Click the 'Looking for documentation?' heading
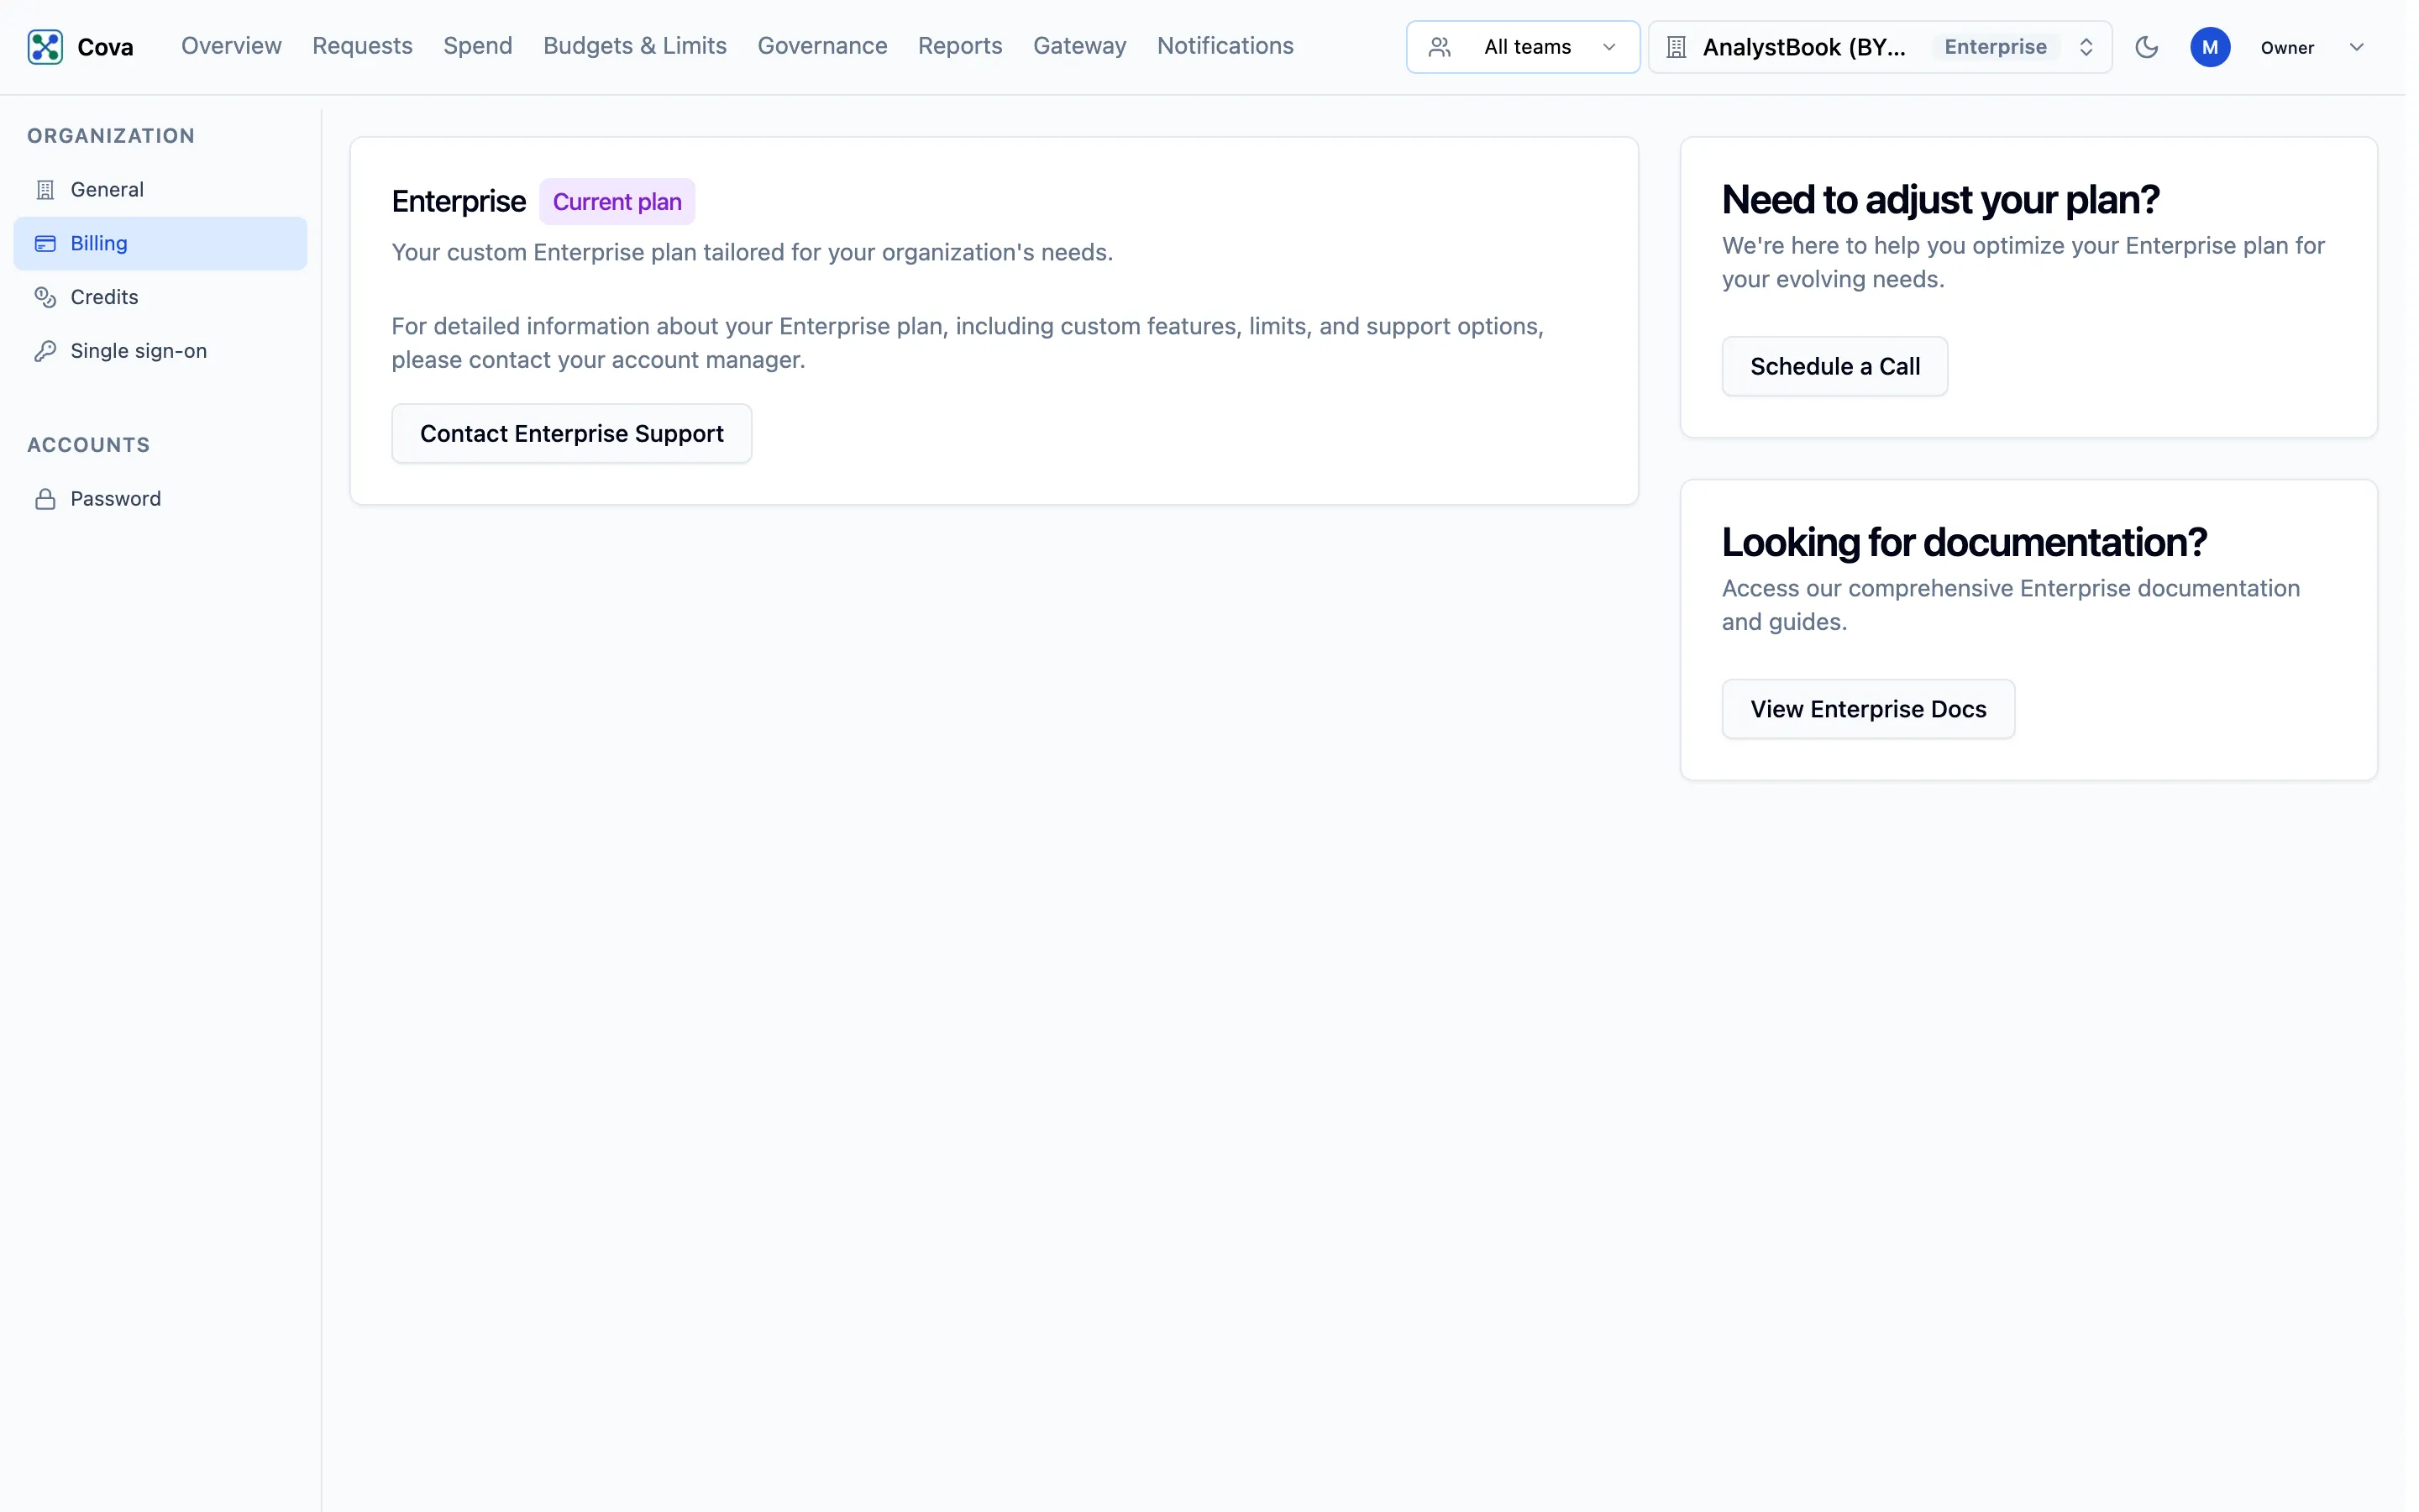The image size is (2419, 1512). coord(1963,542)
